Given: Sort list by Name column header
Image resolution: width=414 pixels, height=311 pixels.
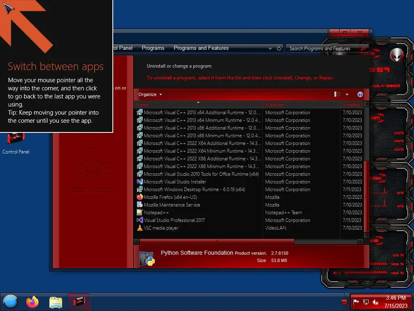Looking at the screenshot, I should pyautogui.click(x=198, y=105).
